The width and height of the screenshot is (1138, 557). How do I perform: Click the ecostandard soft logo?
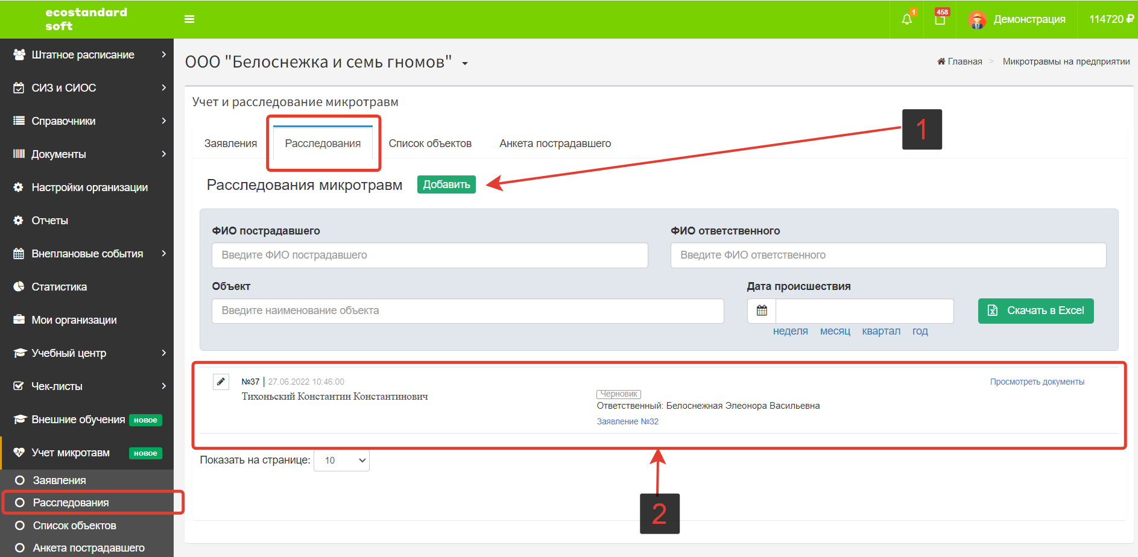pyautogui.click(x=86, y=19)
